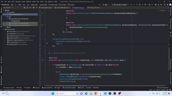Open the Logcat tool window button
This screenshot has height=96, width=172.
pos(57,88)
